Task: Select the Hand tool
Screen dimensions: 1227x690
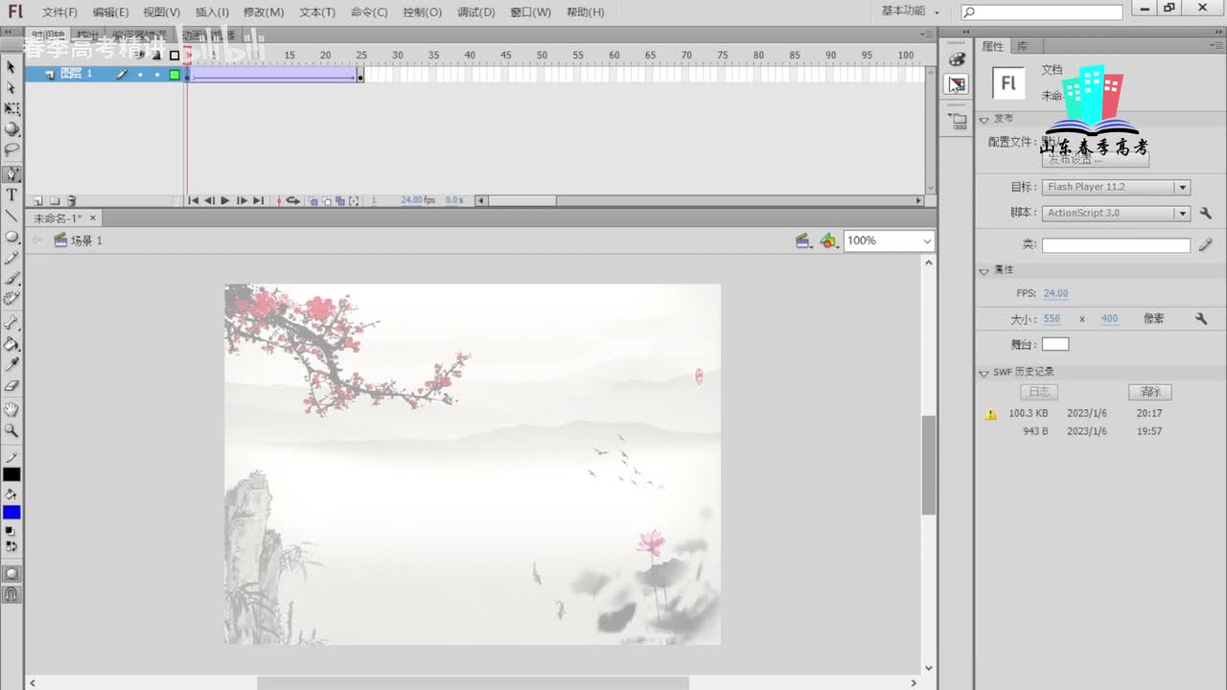Action: coord(12,410)
